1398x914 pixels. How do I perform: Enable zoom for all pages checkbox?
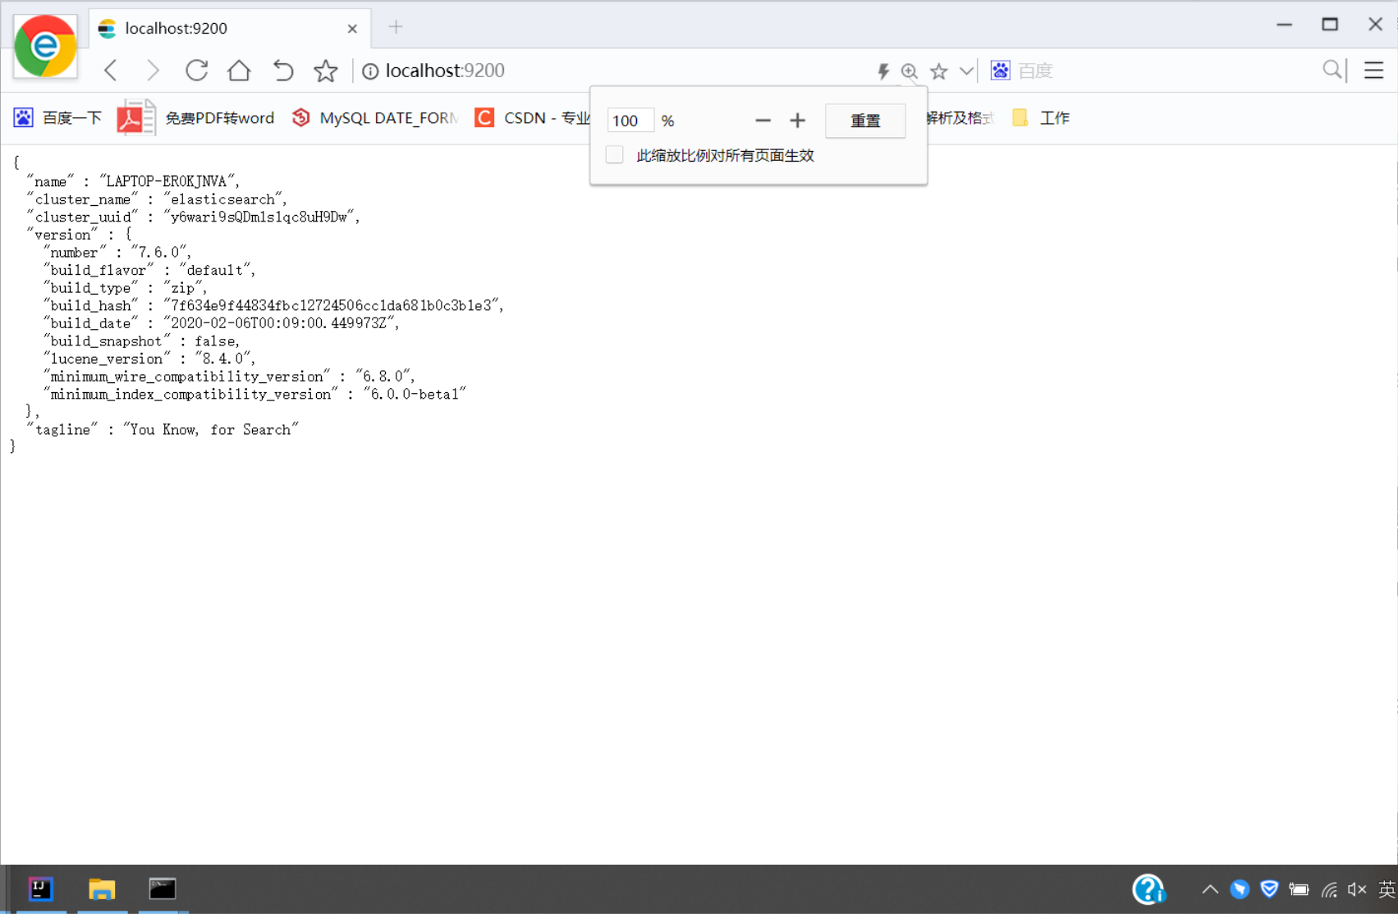614,154
